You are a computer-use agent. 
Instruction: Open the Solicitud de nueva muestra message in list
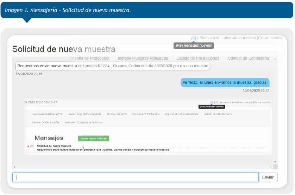(x=54, y=146)
